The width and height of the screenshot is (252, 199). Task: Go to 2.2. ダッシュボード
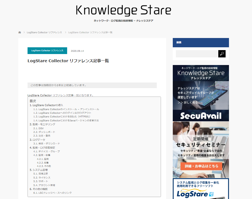click(x=44, y=132)
